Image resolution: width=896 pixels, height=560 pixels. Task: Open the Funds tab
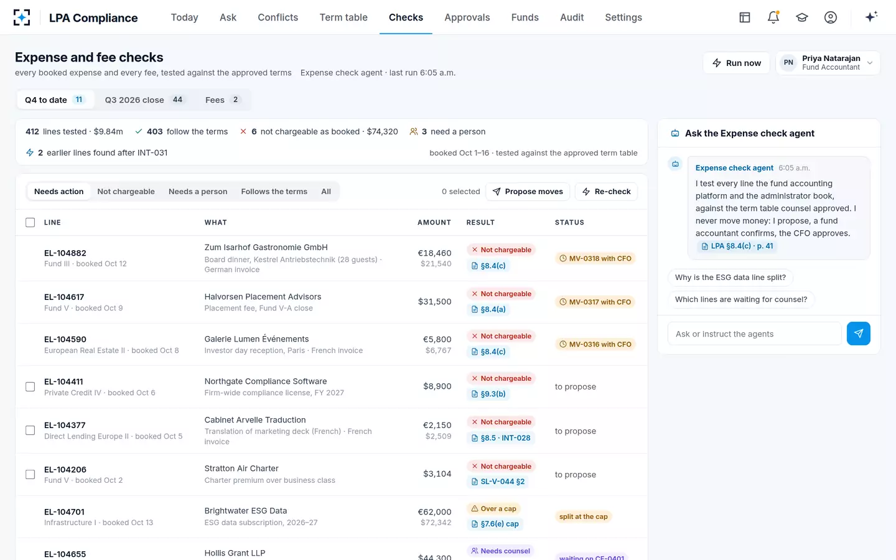click(525, 17)
